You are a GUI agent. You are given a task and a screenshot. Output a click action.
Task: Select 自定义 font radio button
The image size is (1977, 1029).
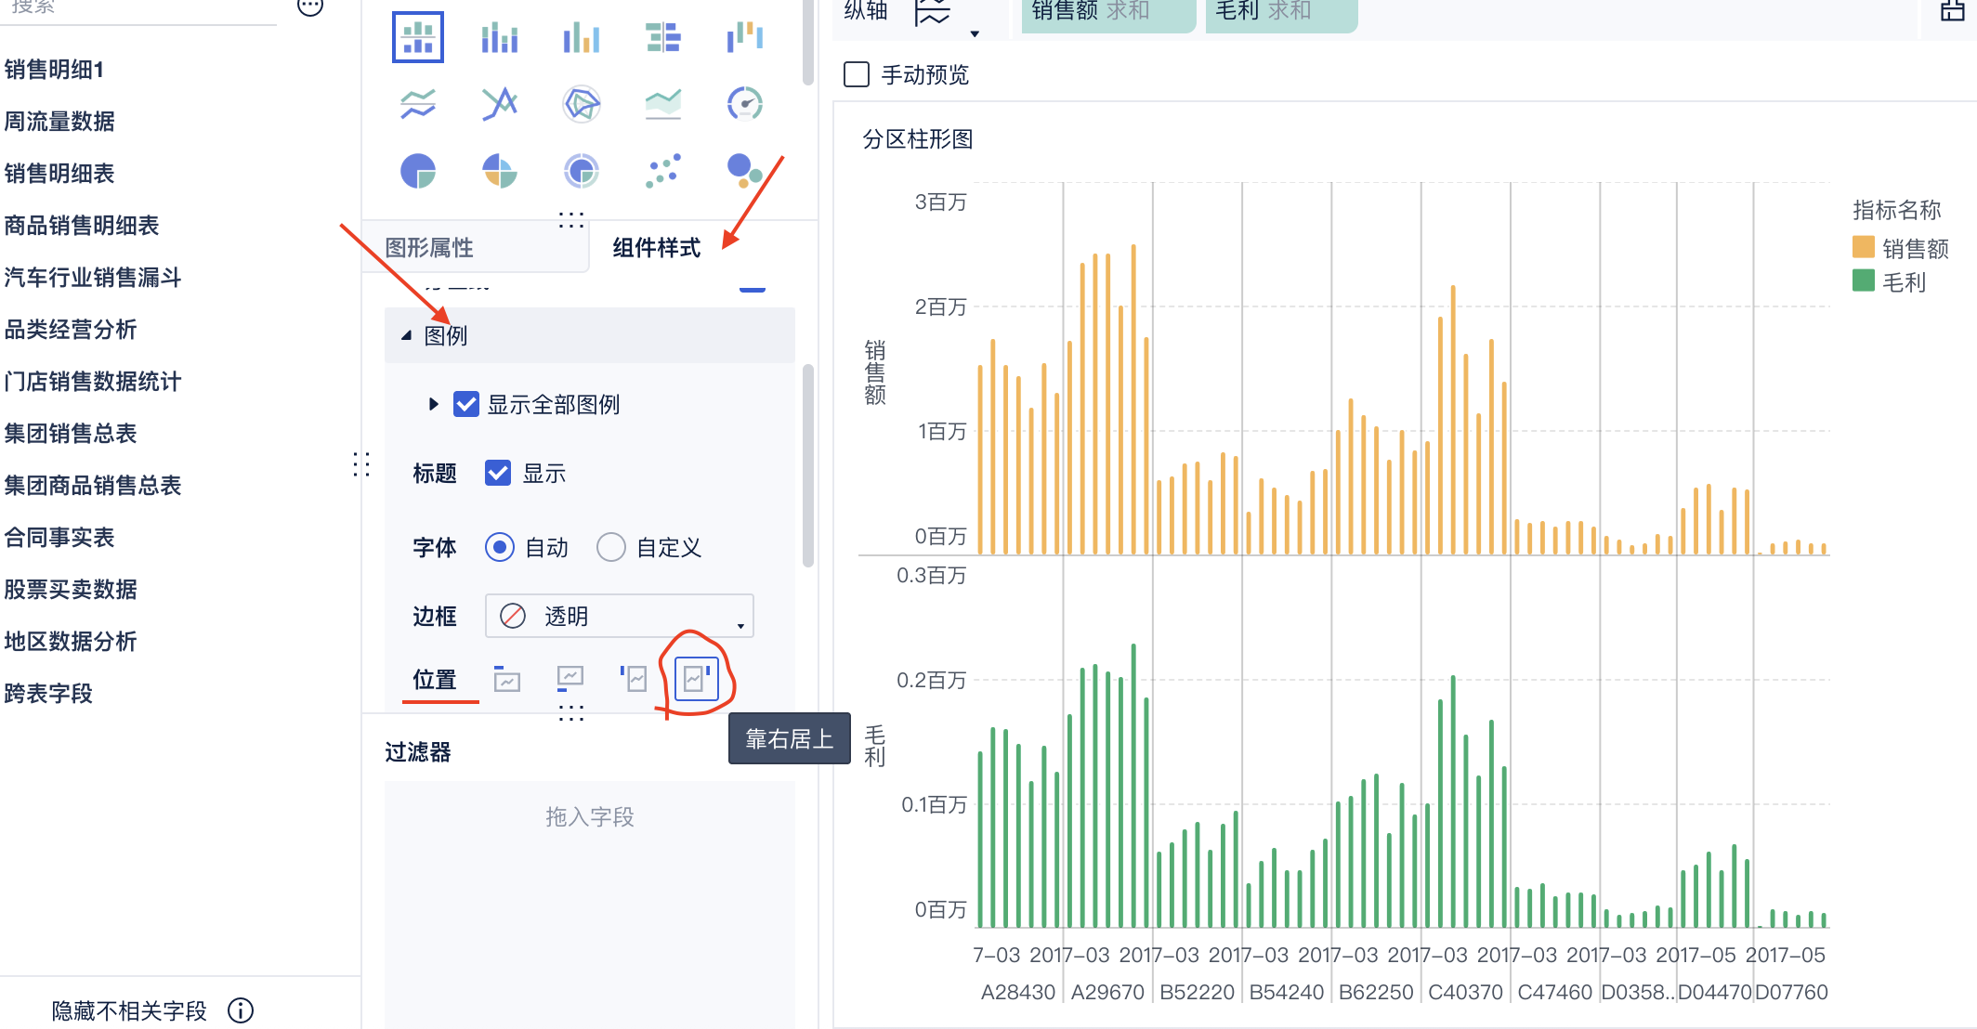click(611, 547)
